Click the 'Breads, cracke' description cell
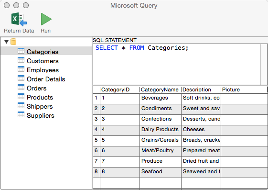268x190 pixels. (x=201, y=141)
